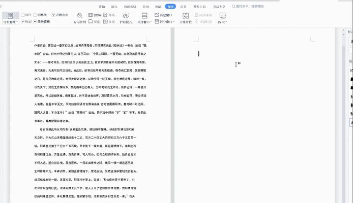Toggle the 表格虚框 checkbox
Screen dimensions: 353x203
53,15
